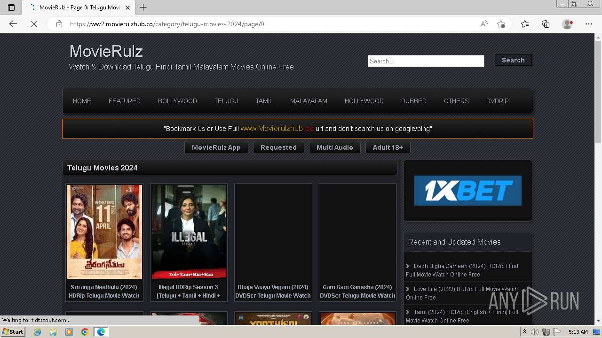602x338 pixels.
Task: Open BOLLYWOOD menu item
Action: pos(177,101)
